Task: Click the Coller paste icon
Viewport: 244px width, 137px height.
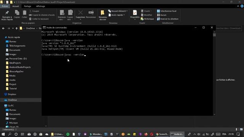Action: tap(24, 14)
